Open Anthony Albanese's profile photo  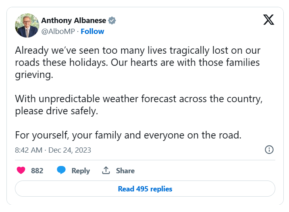[x=27, y=25]
